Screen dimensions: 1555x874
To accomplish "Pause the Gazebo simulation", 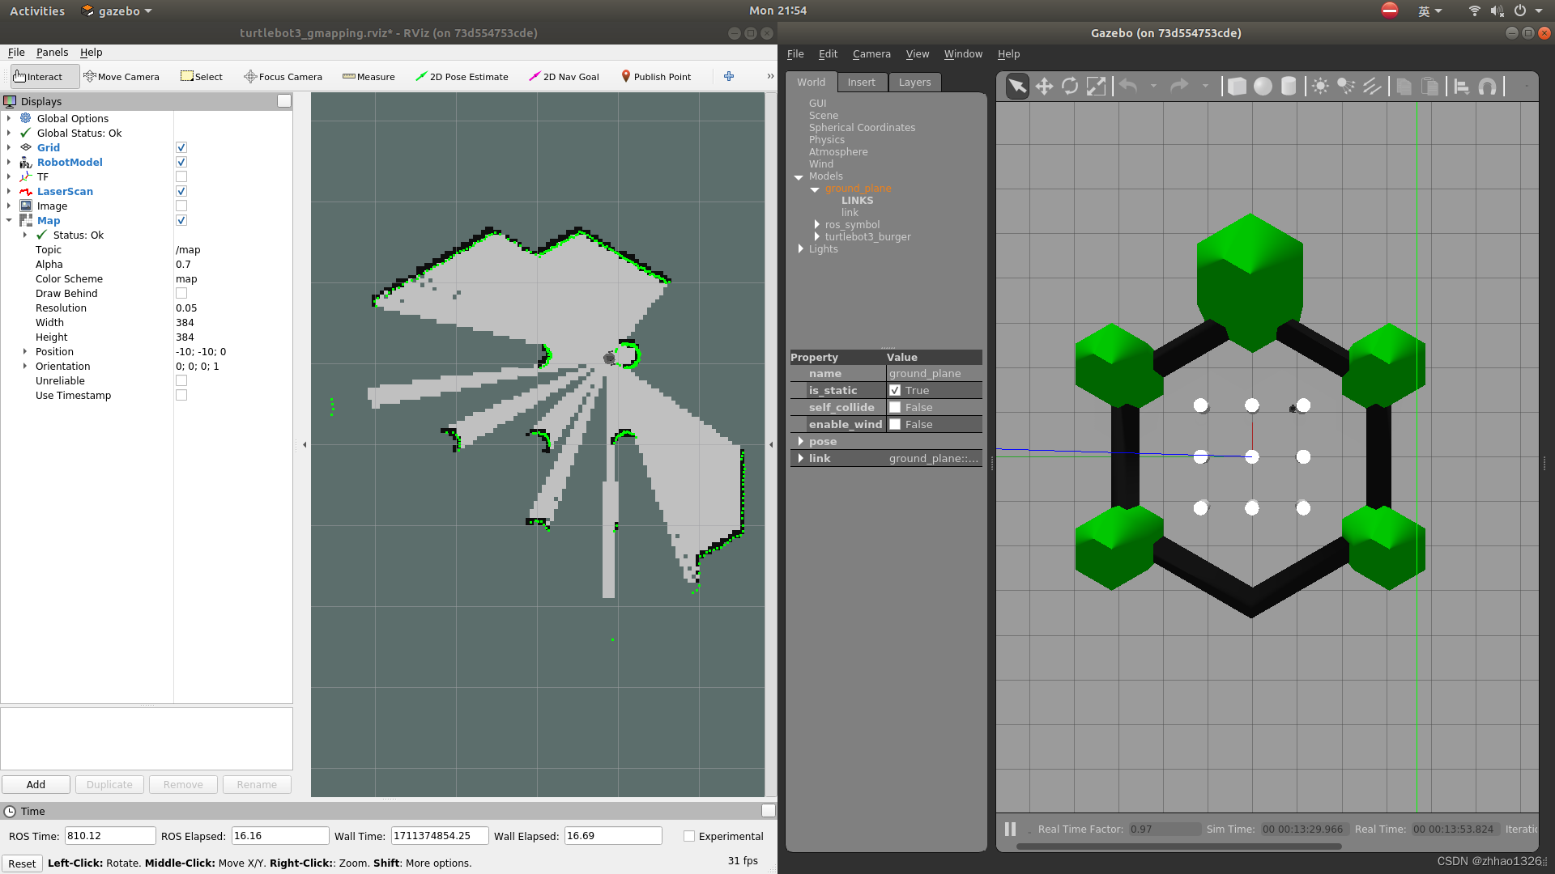I will point(1010,829).
